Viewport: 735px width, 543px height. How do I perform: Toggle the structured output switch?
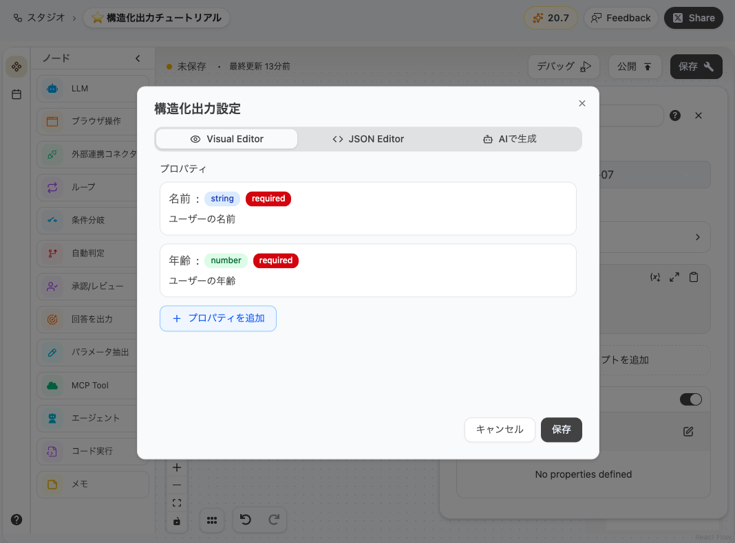click(x=690, y=399)
